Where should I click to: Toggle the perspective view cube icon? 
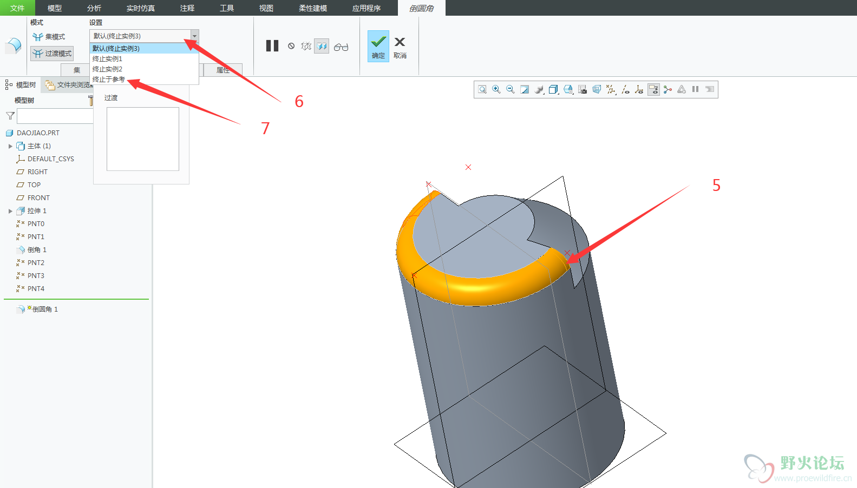(597, 89)
